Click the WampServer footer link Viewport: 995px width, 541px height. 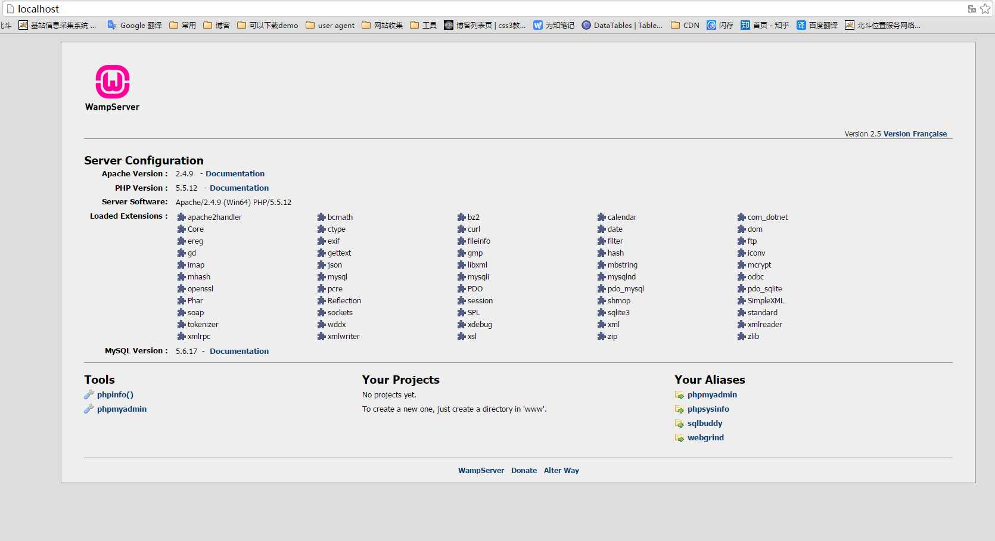pos(481,470)
